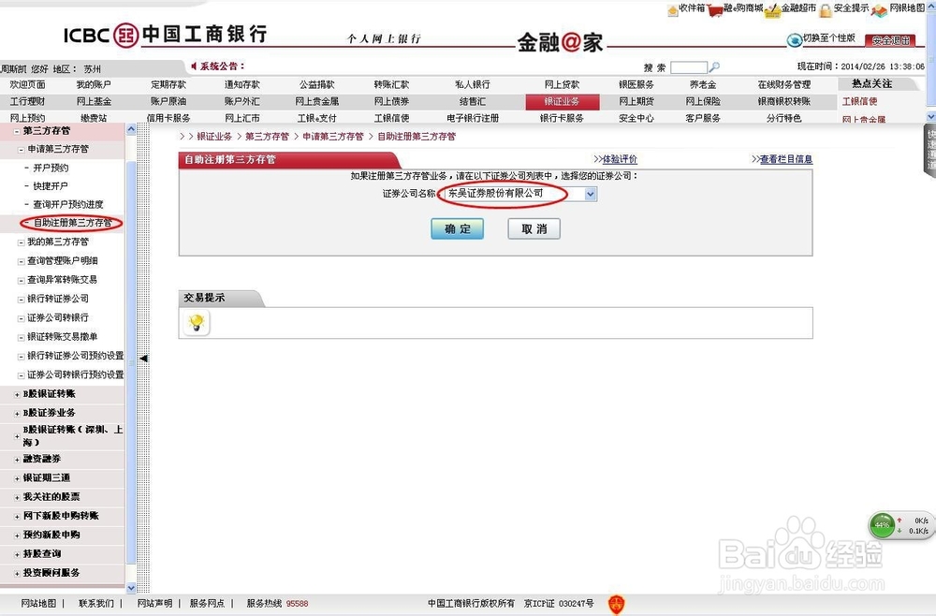This screenshot has width=936, height=616.
Task: Open the 安全提示 lock icon
Action: click(x=826, y=10)
